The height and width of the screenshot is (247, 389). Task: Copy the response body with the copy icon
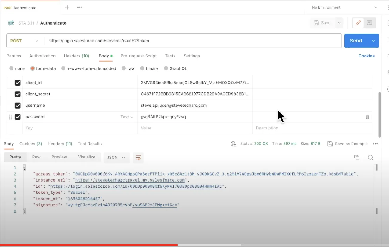356,158
